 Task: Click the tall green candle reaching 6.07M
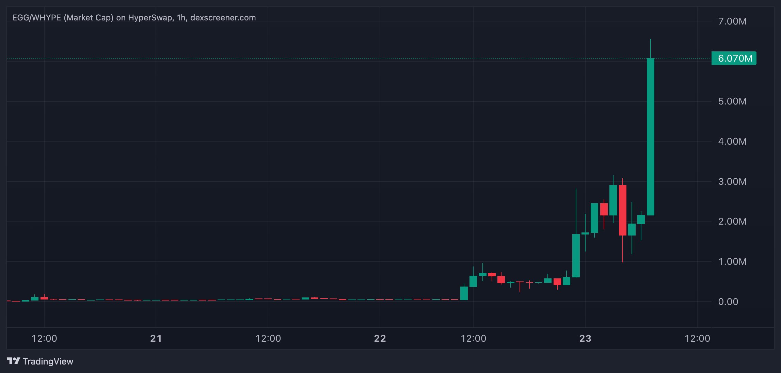tap(650, 137)
